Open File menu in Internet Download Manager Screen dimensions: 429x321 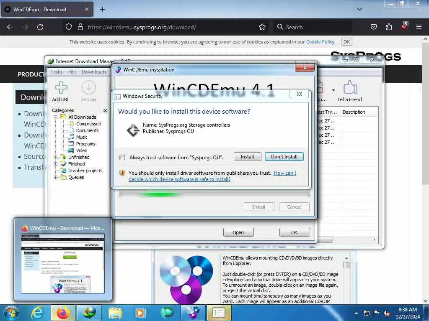[72, 72]
